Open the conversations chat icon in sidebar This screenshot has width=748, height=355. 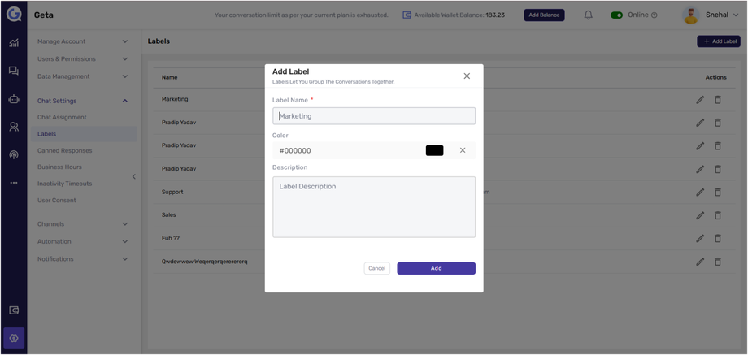point(14,71)
